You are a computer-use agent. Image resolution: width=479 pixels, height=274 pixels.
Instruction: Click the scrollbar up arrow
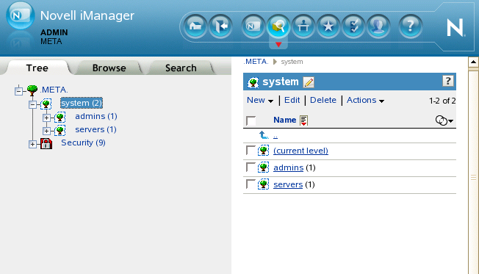point(473,62)
